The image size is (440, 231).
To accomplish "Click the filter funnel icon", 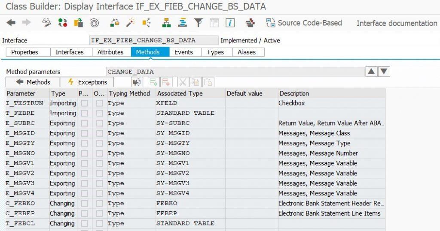I will click(x=199, y=22).
